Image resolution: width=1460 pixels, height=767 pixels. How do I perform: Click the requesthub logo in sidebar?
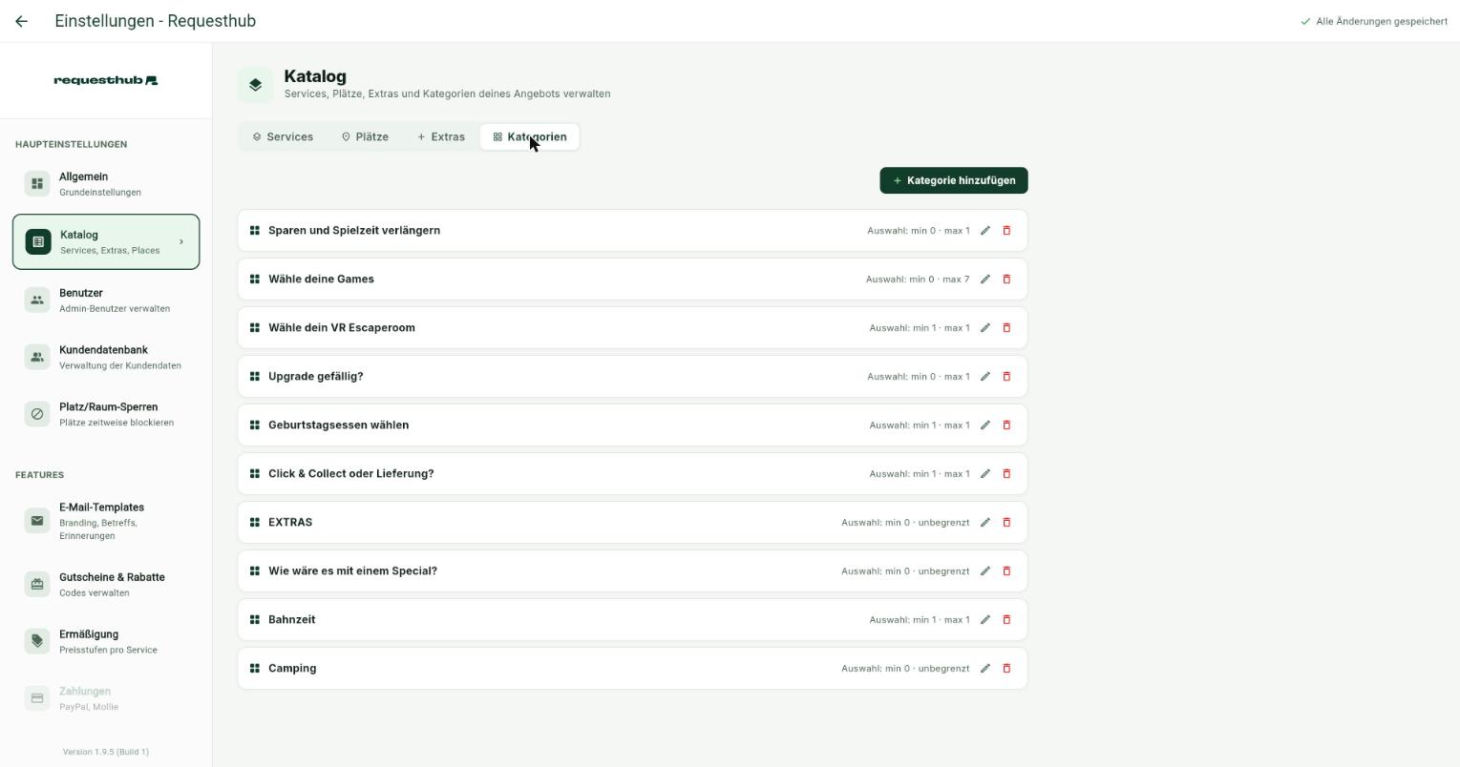pos(106,80)
